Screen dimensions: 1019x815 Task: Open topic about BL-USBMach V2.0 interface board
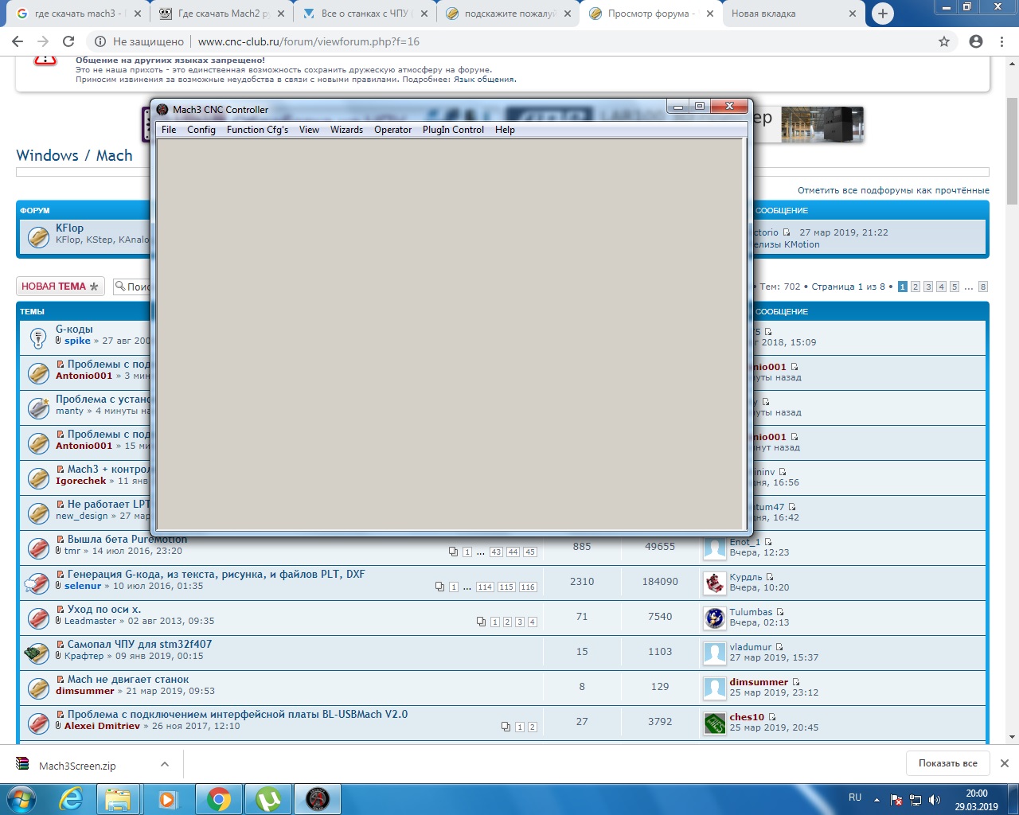(237, 714)
